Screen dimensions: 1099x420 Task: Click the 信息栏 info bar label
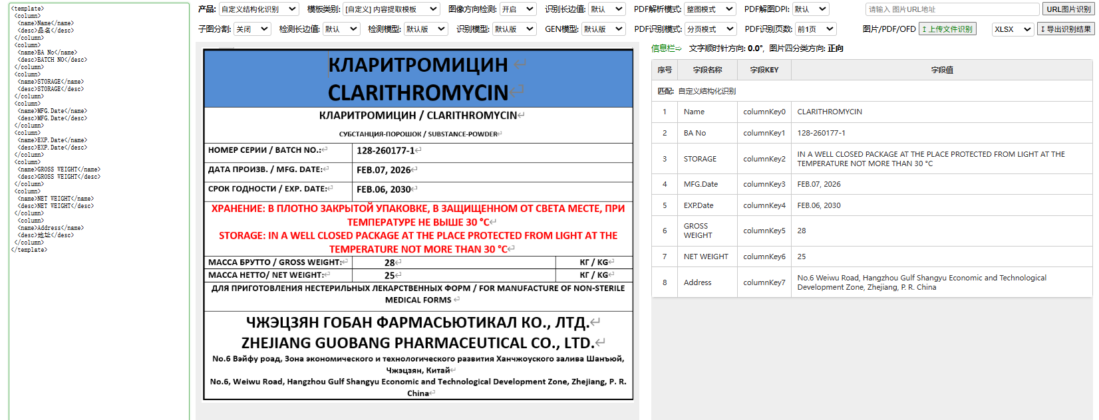[666, 49]
